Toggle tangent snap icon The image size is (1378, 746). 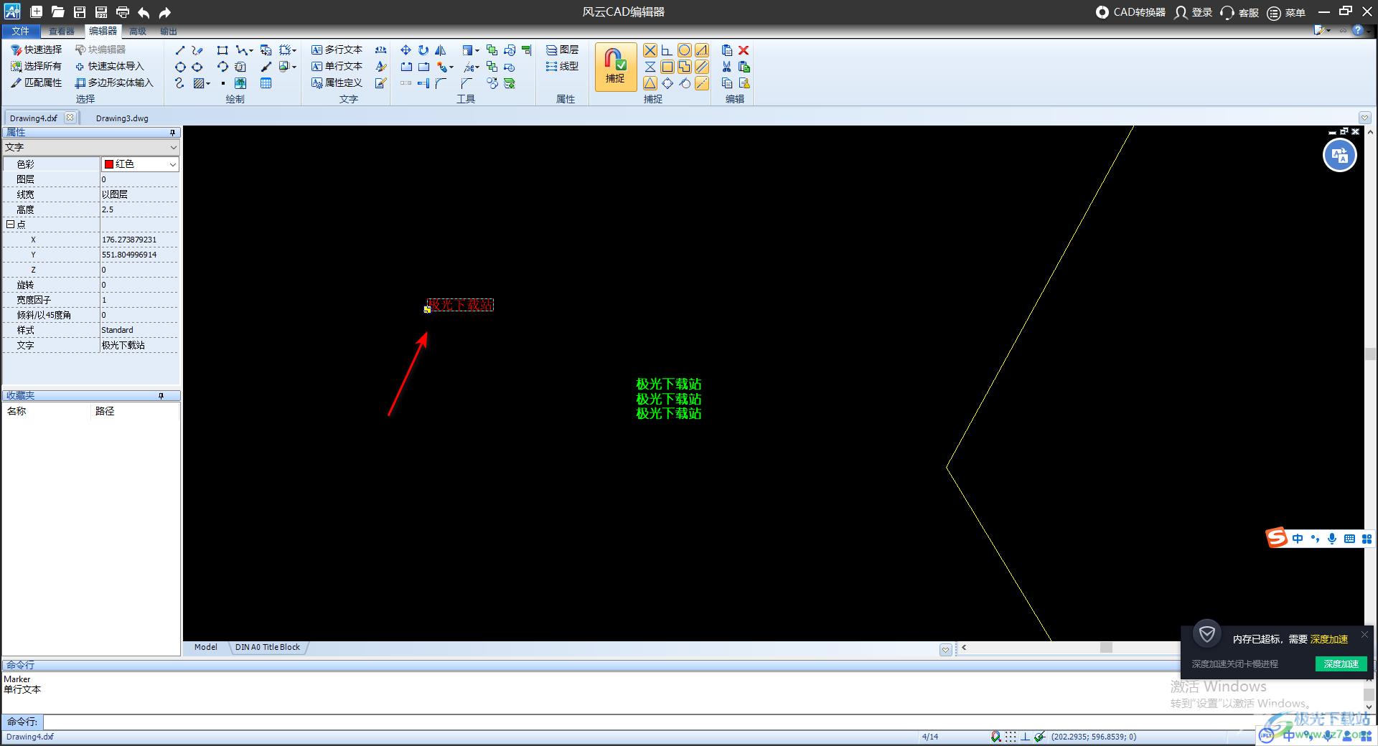point(685,83)
